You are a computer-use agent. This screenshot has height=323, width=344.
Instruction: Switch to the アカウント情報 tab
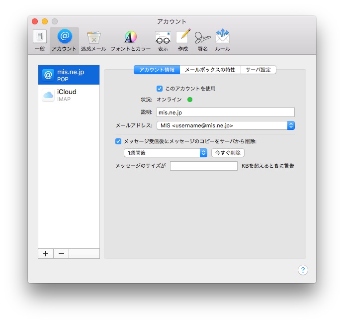click(157, 70)
